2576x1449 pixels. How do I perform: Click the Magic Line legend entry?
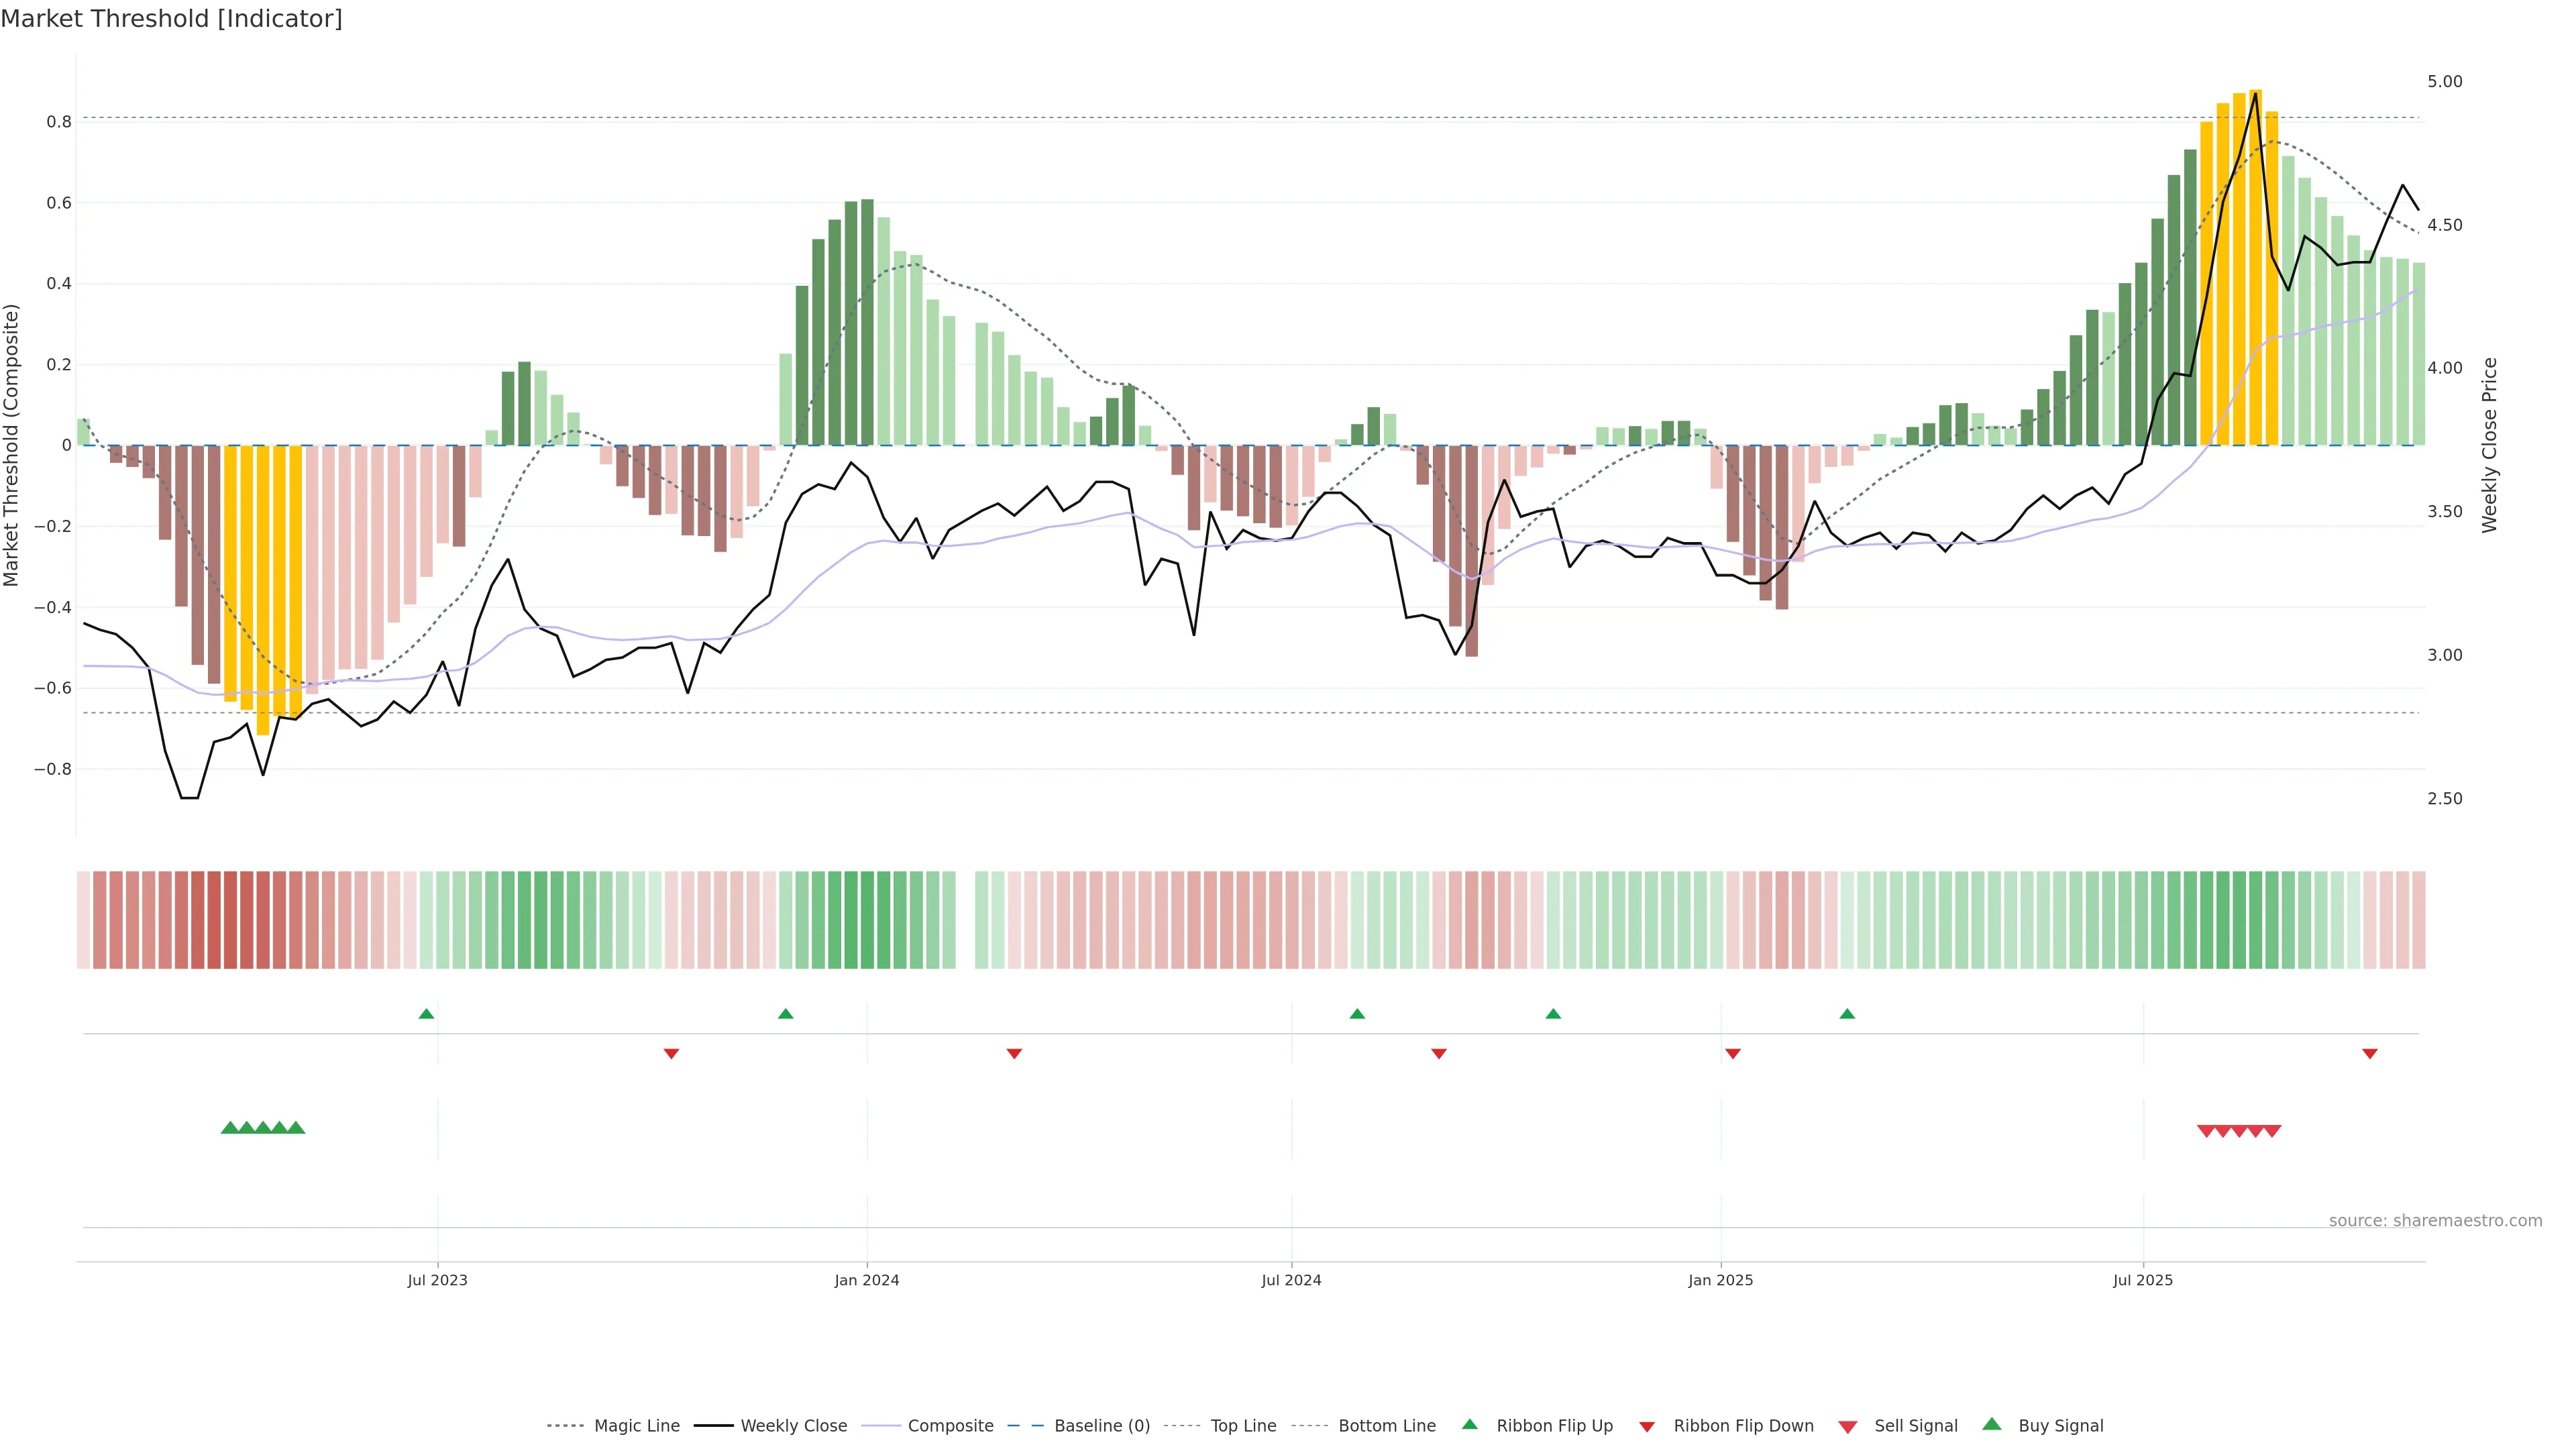click(x=636, y=1425)
